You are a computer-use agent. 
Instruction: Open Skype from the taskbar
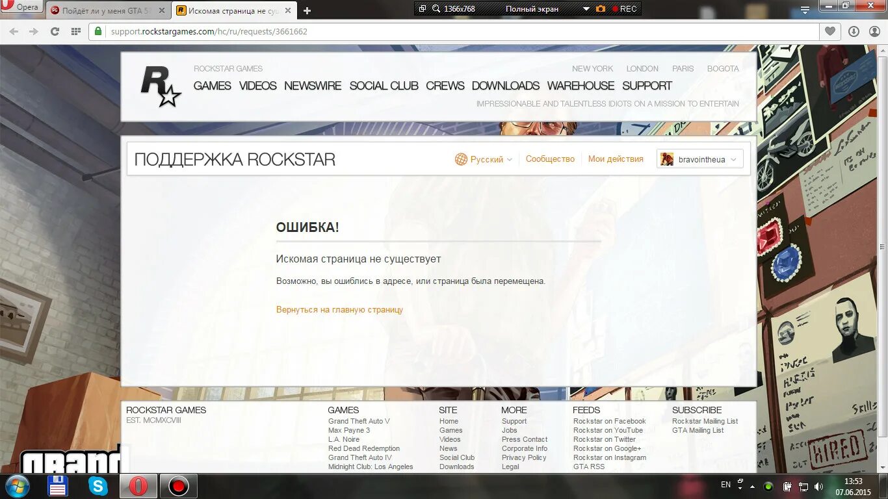click(x=98, y=486)
